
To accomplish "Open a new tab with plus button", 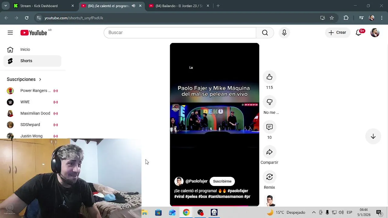I will tap(218, 6).
